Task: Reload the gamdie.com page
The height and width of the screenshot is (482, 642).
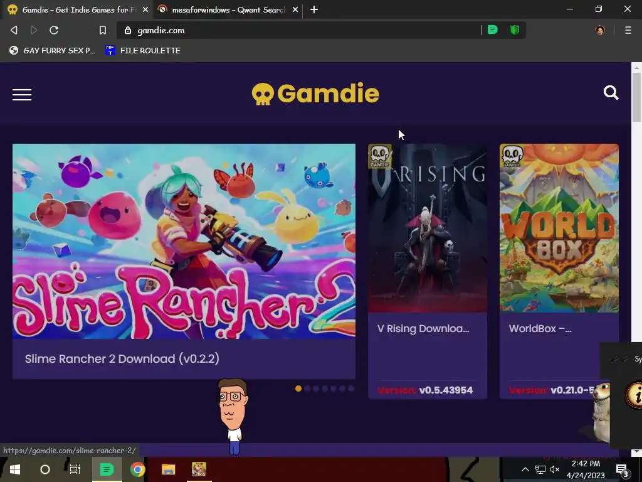Action: [x=54, y=30]
